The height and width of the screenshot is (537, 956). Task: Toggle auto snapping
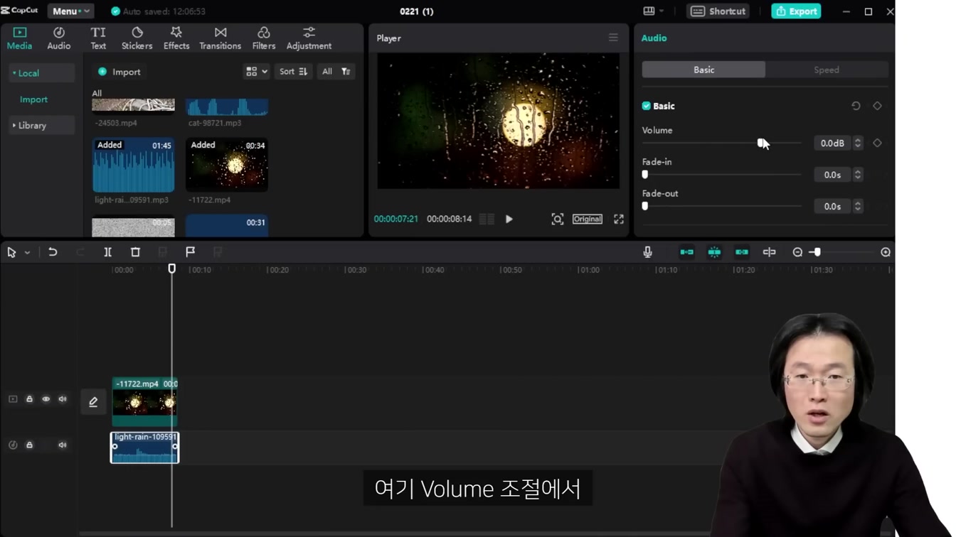(x=714, y=252)
